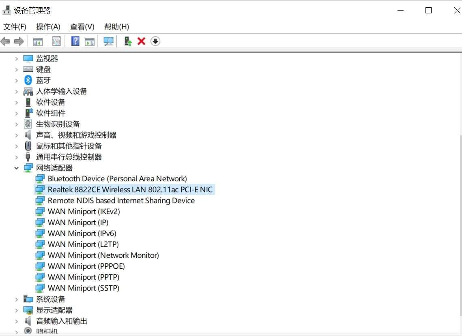The width and height of the screenshot is (462, 336).
Task: Click the green update driver icon
Action: point(128,41)
